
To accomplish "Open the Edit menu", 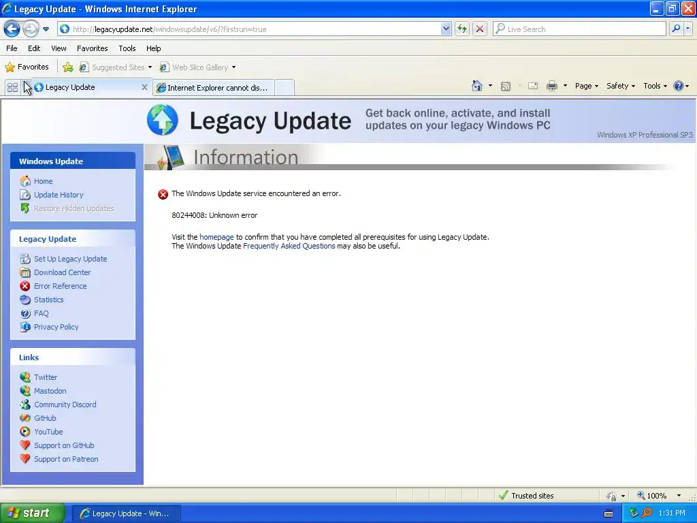I will [x=34, y=48].
